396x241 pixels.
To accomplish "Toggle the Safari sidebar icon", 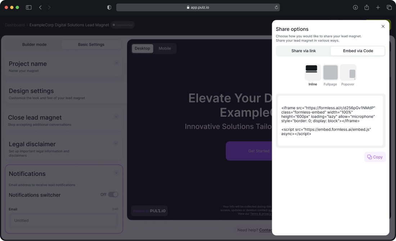I will (28, 7).
